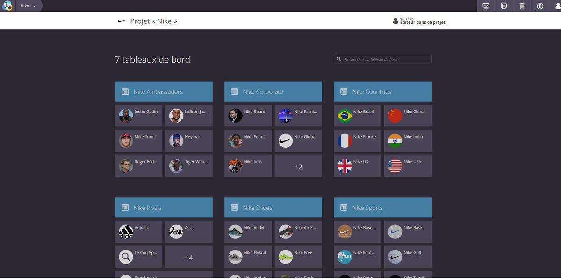This screenshot has width=561, height=279.
Task: Open the Nike Ambassadors board header
Action: point(164,92)
